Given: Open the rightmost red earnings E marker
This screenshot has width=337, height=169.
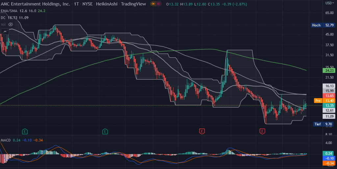Looking at the screenshot, I should pos(262,131).
